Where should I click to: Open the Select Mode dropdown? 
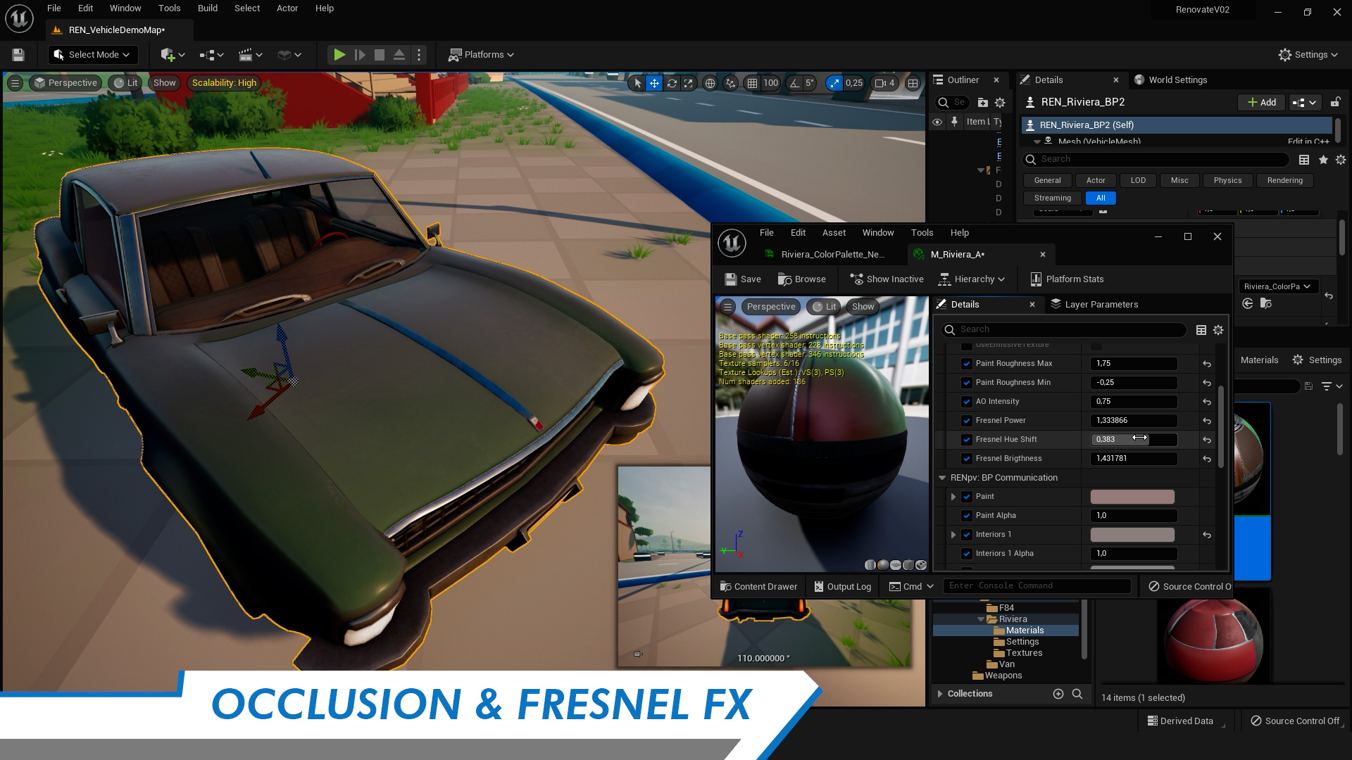click(92, 54)
